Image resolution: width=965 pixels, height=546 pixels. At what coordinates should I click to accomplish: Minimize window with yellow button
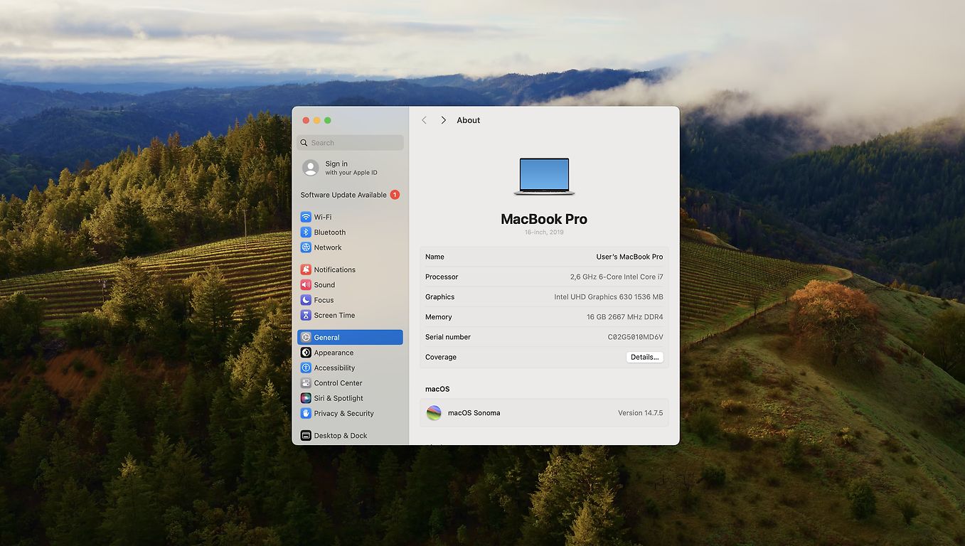click(316, 120)
